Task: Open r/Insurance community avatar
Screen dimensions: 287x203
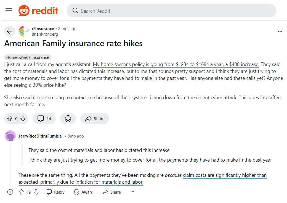Action: pyautogui.click(x=24, y=31)
